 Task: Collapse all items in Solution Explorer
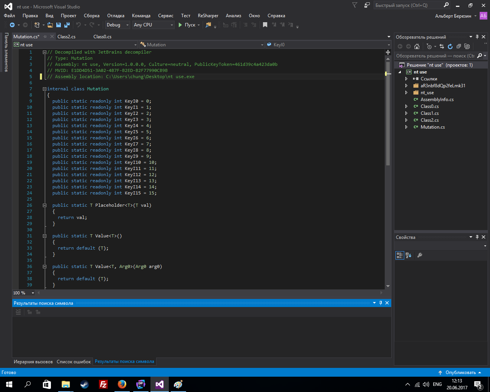[459, 46]
